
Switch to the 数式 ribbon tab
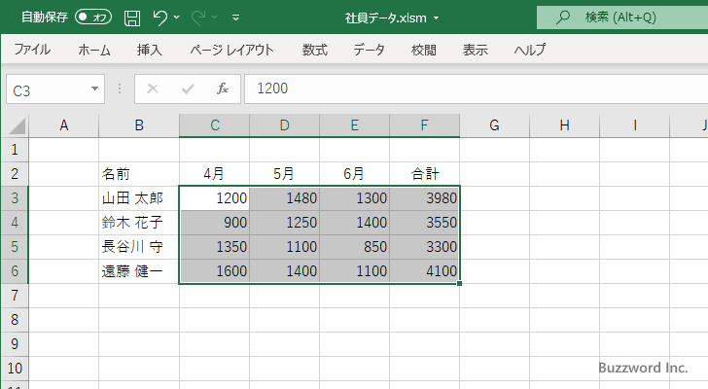coord(314,50)
